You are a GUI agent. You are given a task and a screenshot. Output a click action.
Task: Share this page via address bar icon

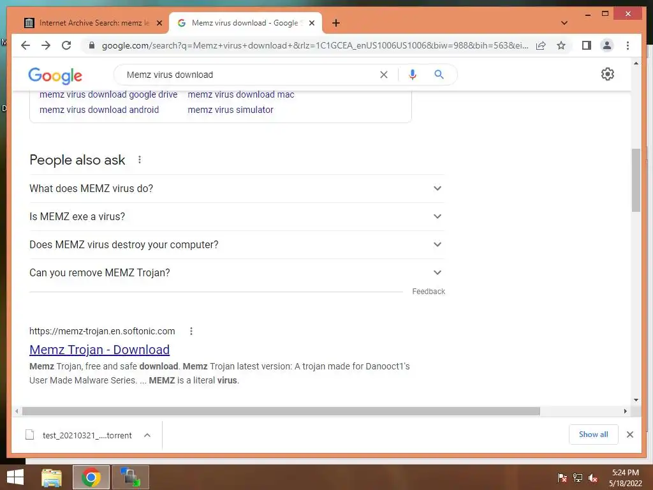541,45
